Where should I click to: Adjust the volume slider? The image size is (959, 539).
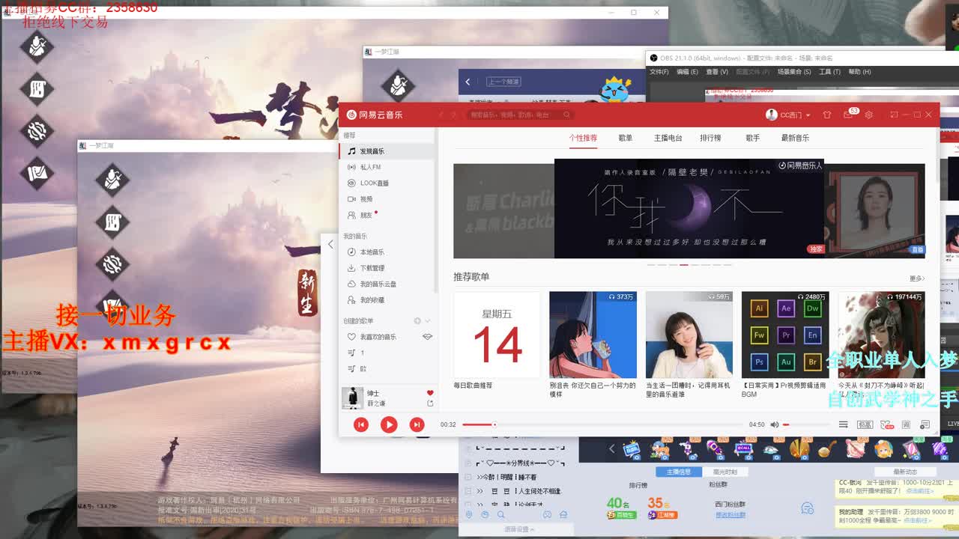(805, 424)
